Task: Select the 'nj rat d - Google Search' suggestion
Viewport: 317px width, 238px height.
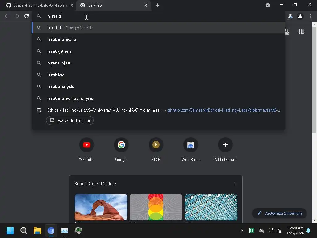Action: 159,28
